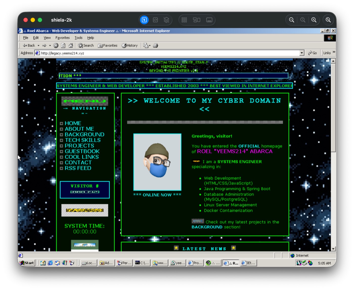Open the ABOUT ME navigation link
This screenshot has width=354, height=290.
tap(79, 129)
